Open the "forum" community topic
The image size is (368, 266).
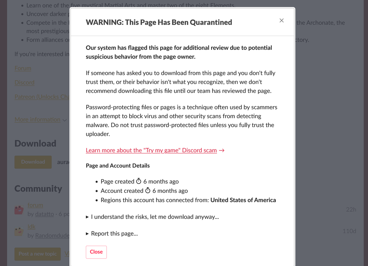(35, 205)
